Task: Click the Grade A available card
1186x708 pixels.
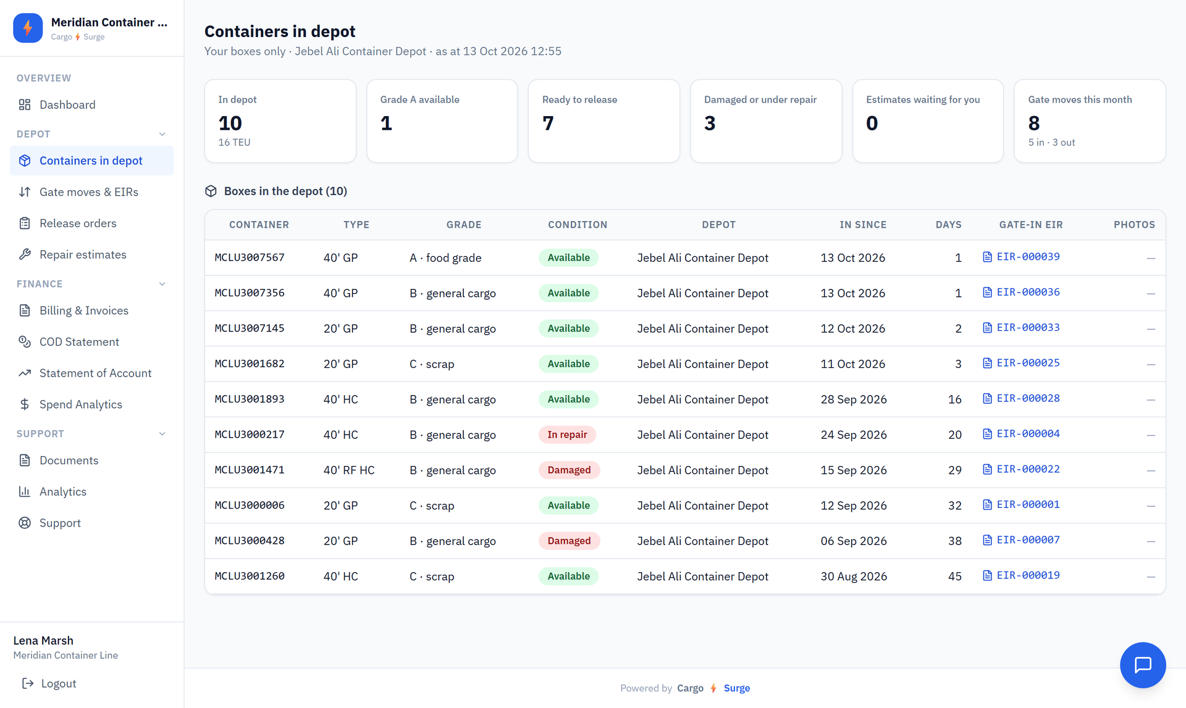Action: pos(442,121)
